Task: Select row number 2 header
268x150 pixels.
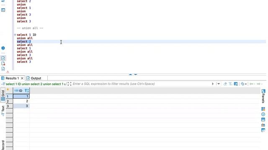Action: (x=9, y=101)
